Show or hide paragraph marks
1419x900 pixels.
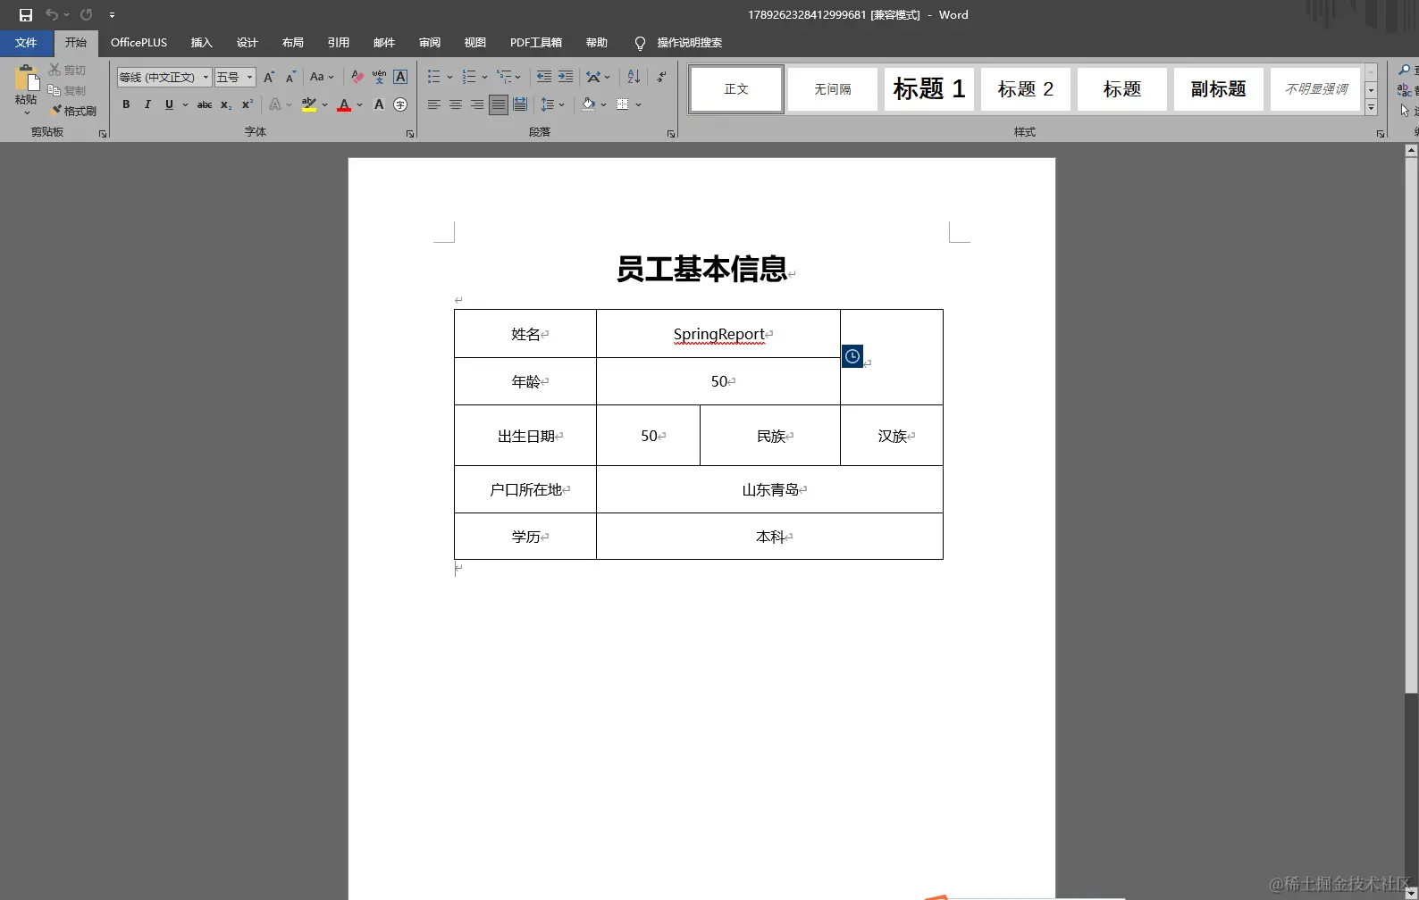pyautogui.click(x=661, y=77)
